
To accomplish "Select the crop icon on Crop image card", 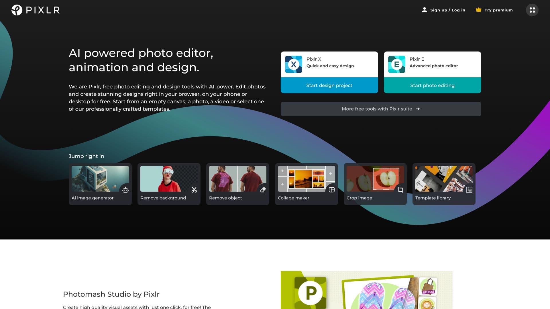I will [400, 189].
